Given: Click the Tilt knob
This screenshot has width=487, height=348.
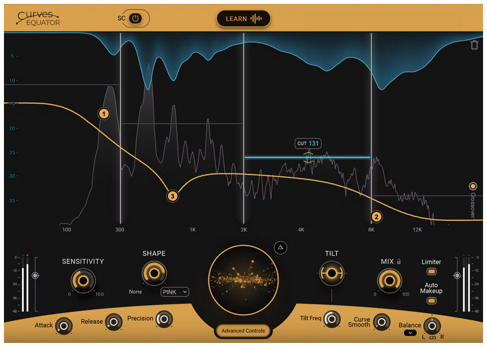Looking at the screenshot, I should tap(332, 273).
